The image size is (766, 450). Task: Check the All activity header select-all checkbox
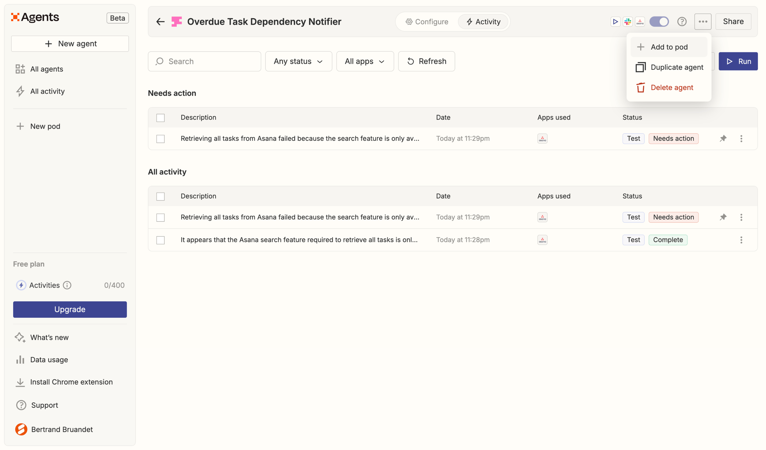point(161,197)
